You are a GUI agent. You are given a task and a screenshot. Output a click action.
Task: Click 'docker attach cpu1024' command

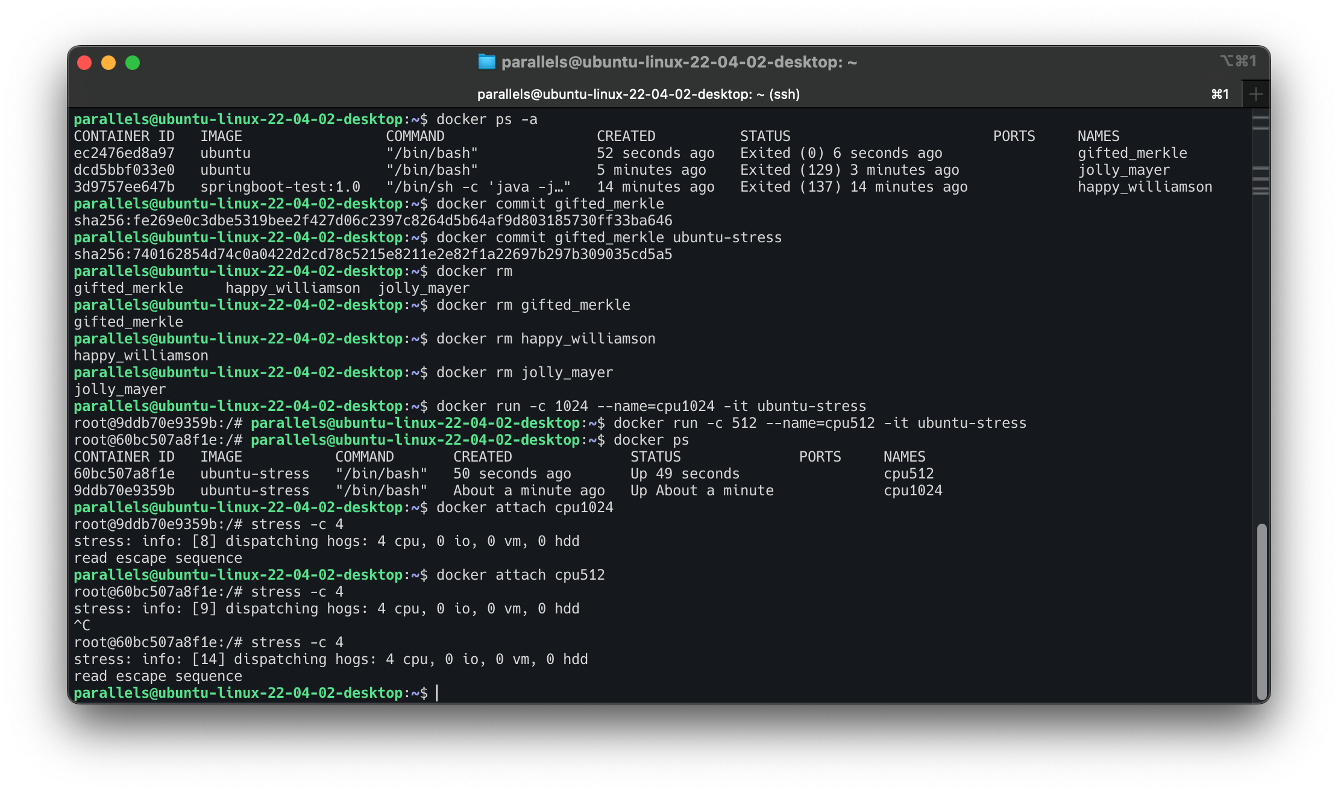pos(524,507)
